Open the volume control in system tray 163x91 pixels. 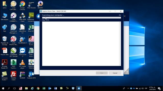[143, 88]
